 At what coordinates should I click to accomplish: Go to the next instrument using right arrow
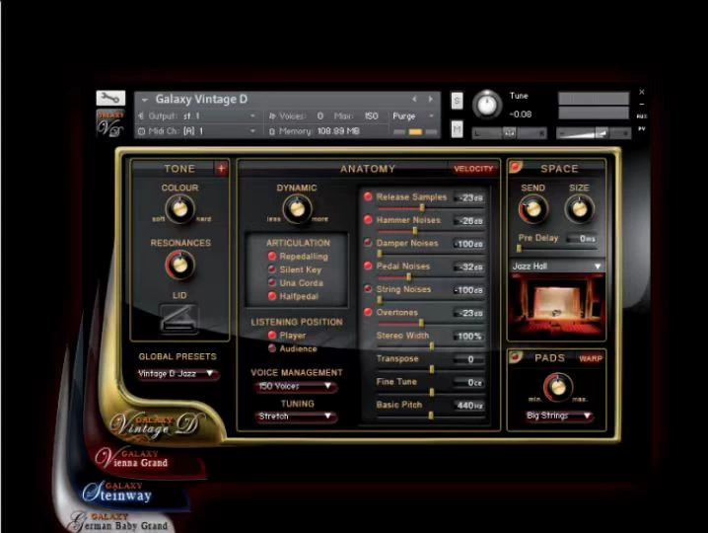(x=430, y=99)
